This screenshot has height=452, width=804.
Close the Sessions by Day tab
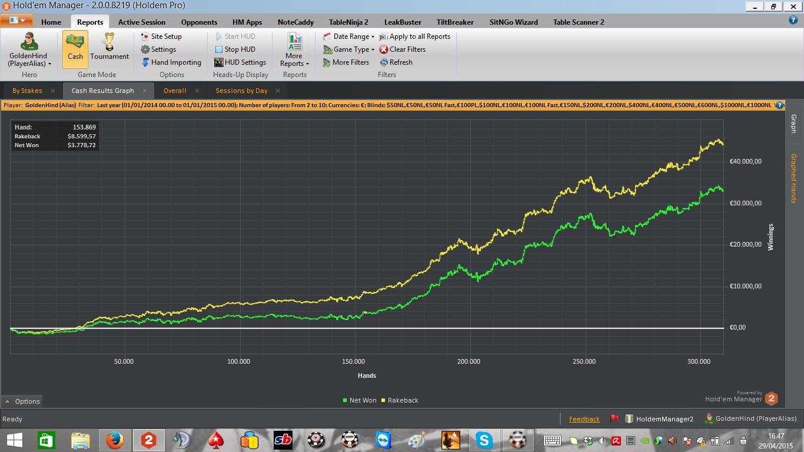278,91
